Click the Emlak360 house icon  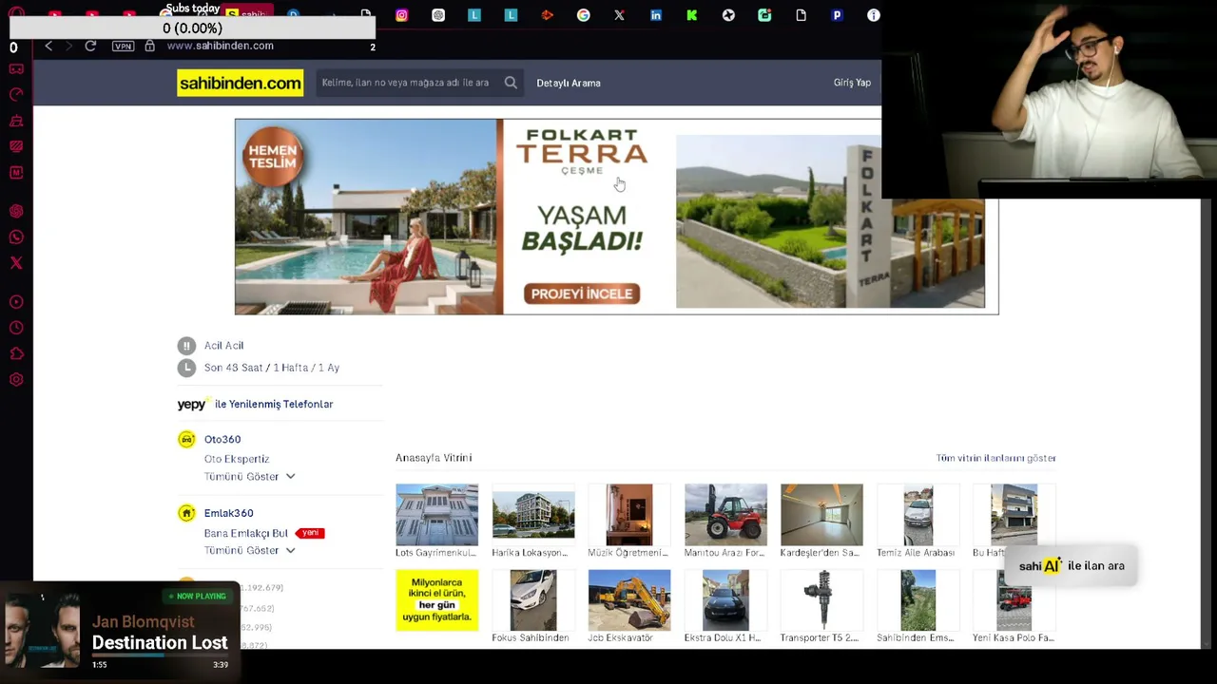click(x=186, y=513)
